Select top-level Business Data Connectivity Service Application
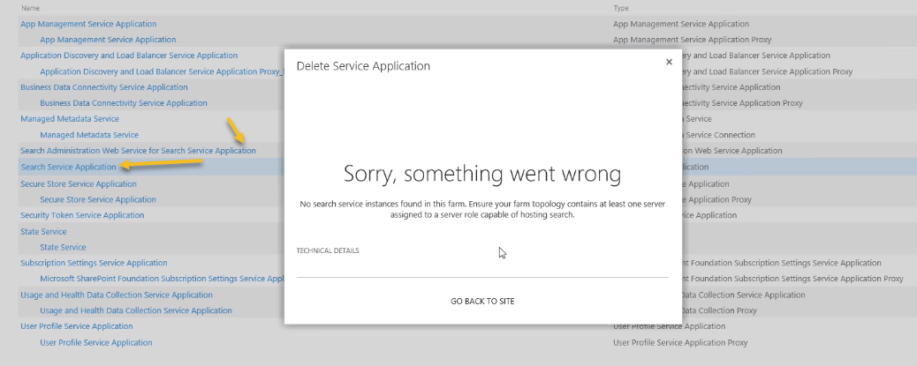Viewport: 917px width, 366px height. (104, 87)
